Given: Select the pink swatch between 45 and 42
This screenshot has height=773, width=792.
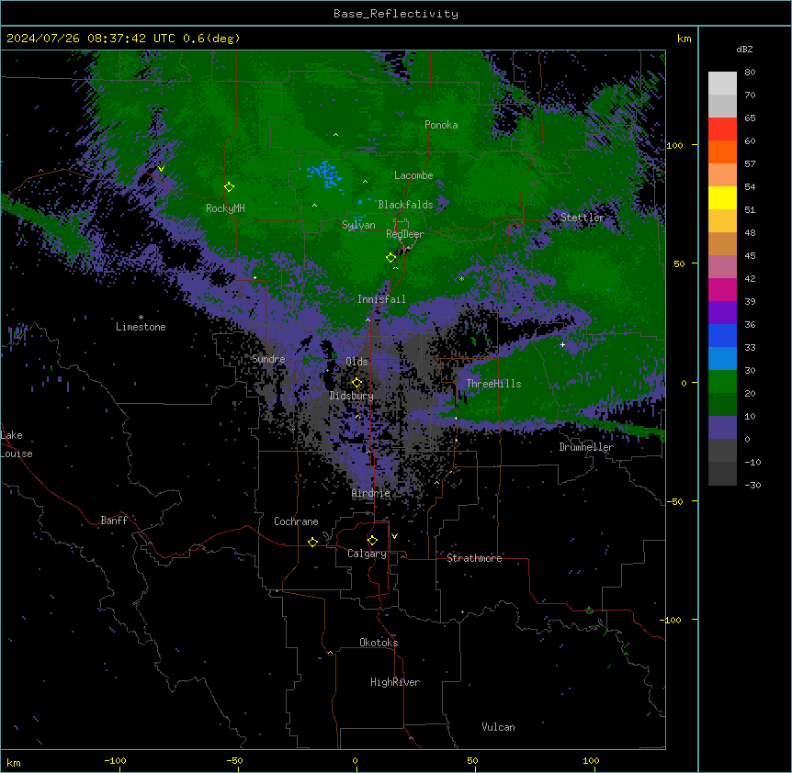Looking at the screenshot, I should [x=722, y=266].
